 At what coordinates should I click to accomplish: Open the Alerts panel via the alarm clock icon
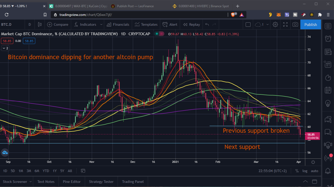328,39
